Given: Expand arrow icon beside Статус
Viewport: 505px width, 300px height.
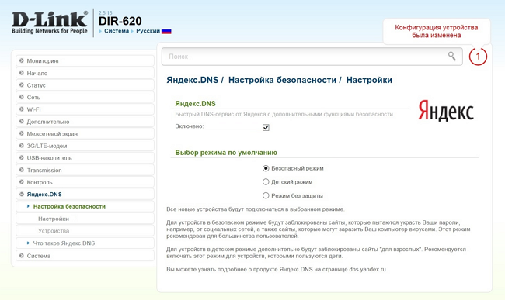Looking at the screenshot, I should [x=22, y=84].
